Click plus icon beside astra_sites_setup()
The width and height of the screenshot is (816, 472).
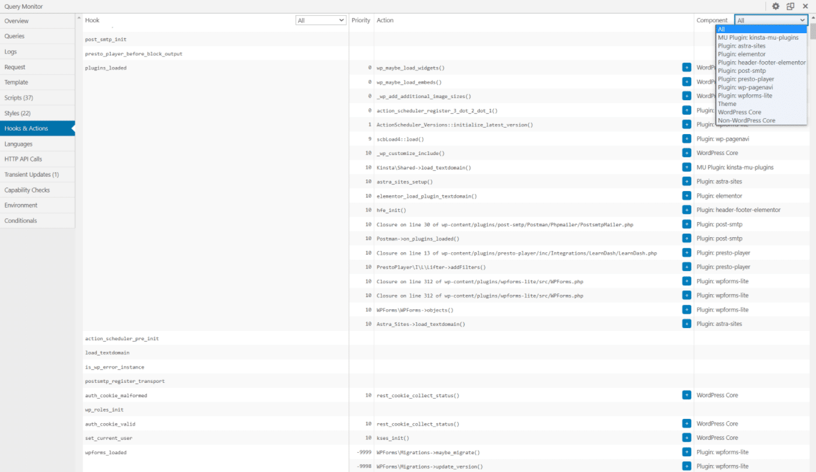point(687,181)
